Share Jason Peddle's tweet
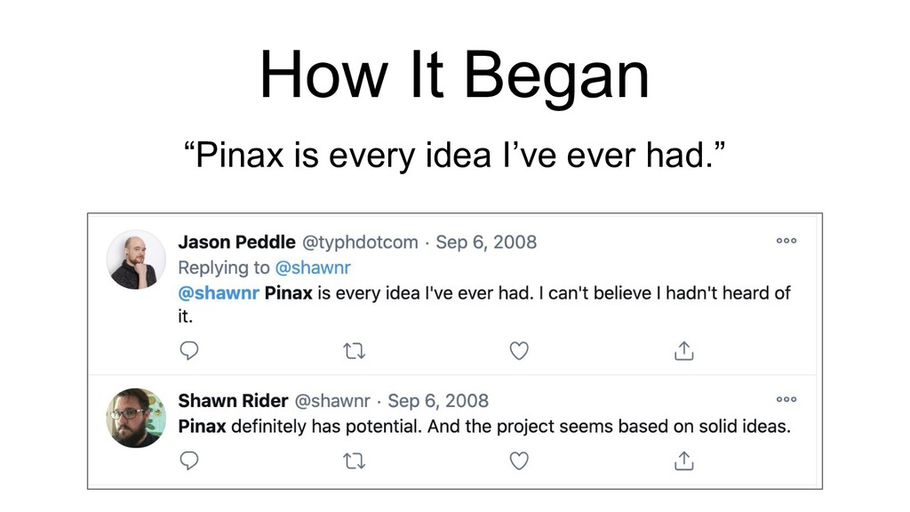Screen dimensions: 910x512 tap(683, 350)
